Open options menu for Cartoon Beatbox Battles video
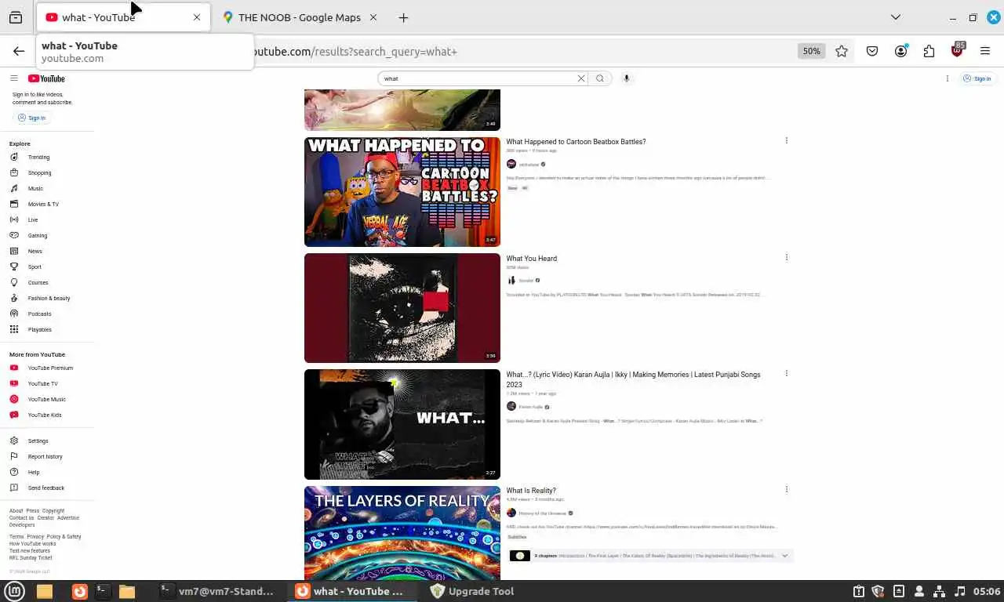The width and height of the screenshot is (1004, 602). pos(787,141)
